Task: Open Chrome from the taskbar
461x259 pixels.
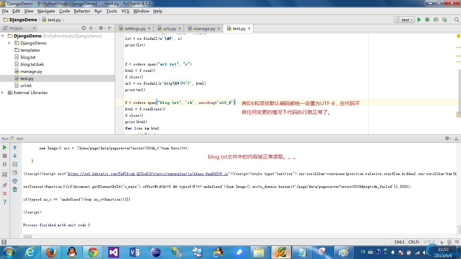Action: pos(93,252)
